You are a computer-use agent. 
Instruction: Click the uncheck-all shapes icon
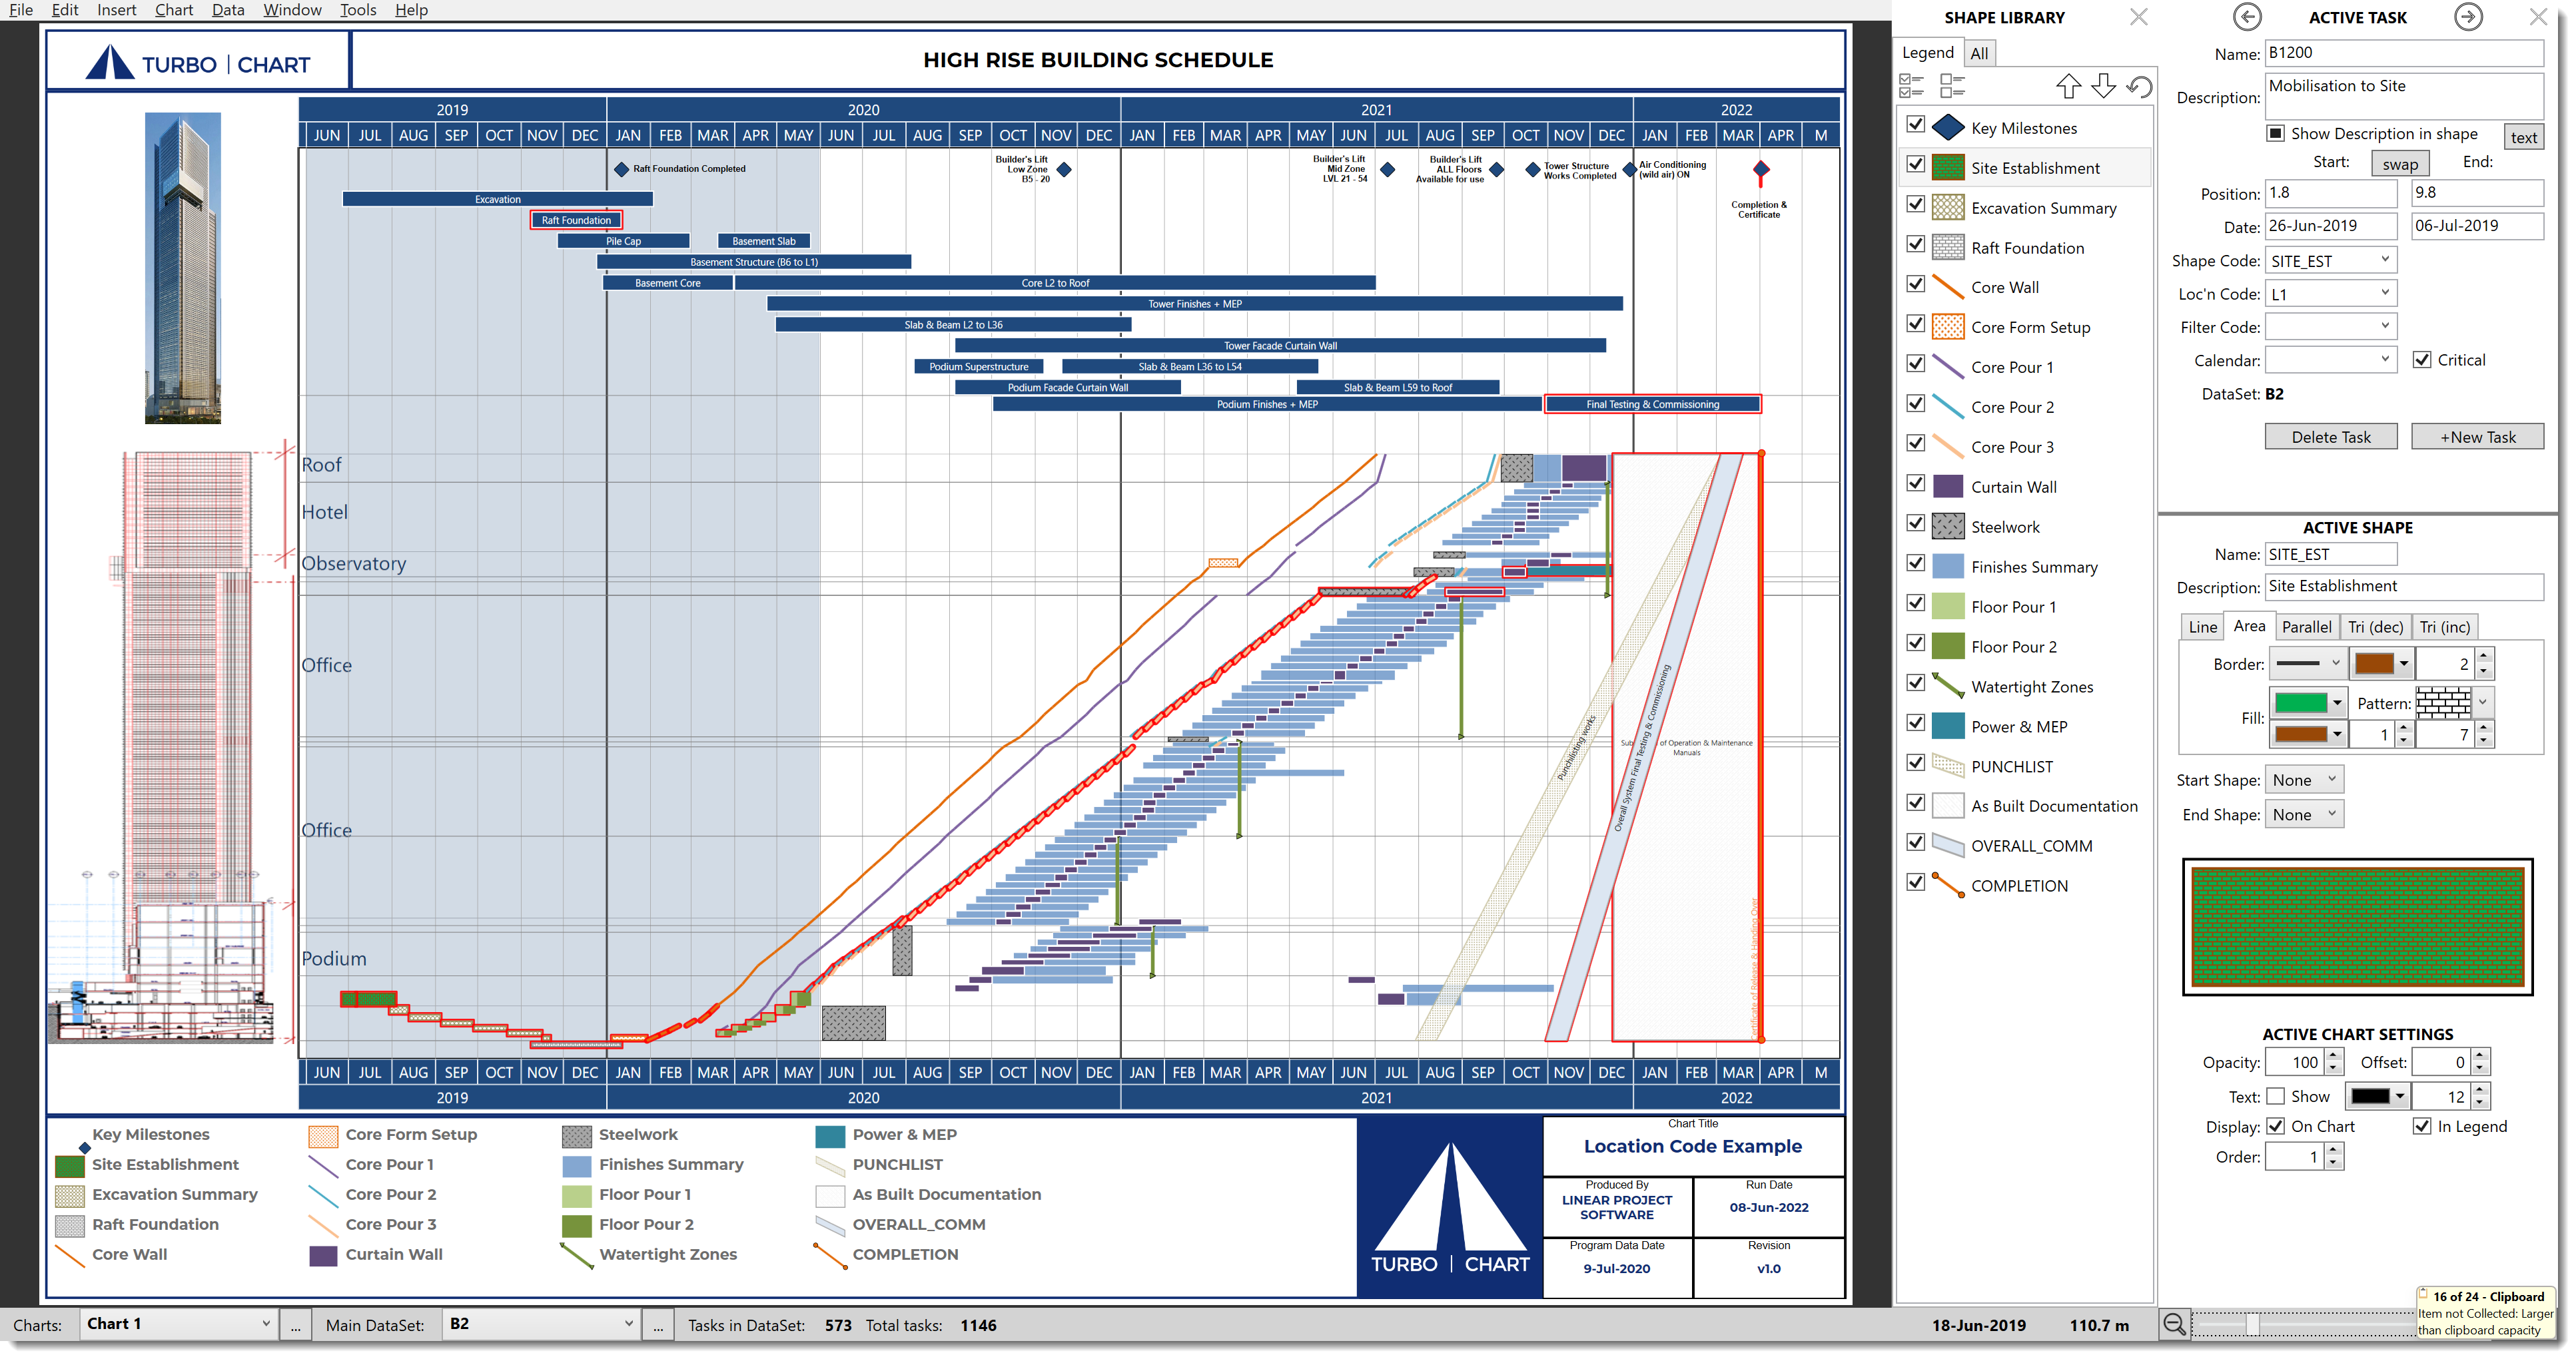(1952, 87)
